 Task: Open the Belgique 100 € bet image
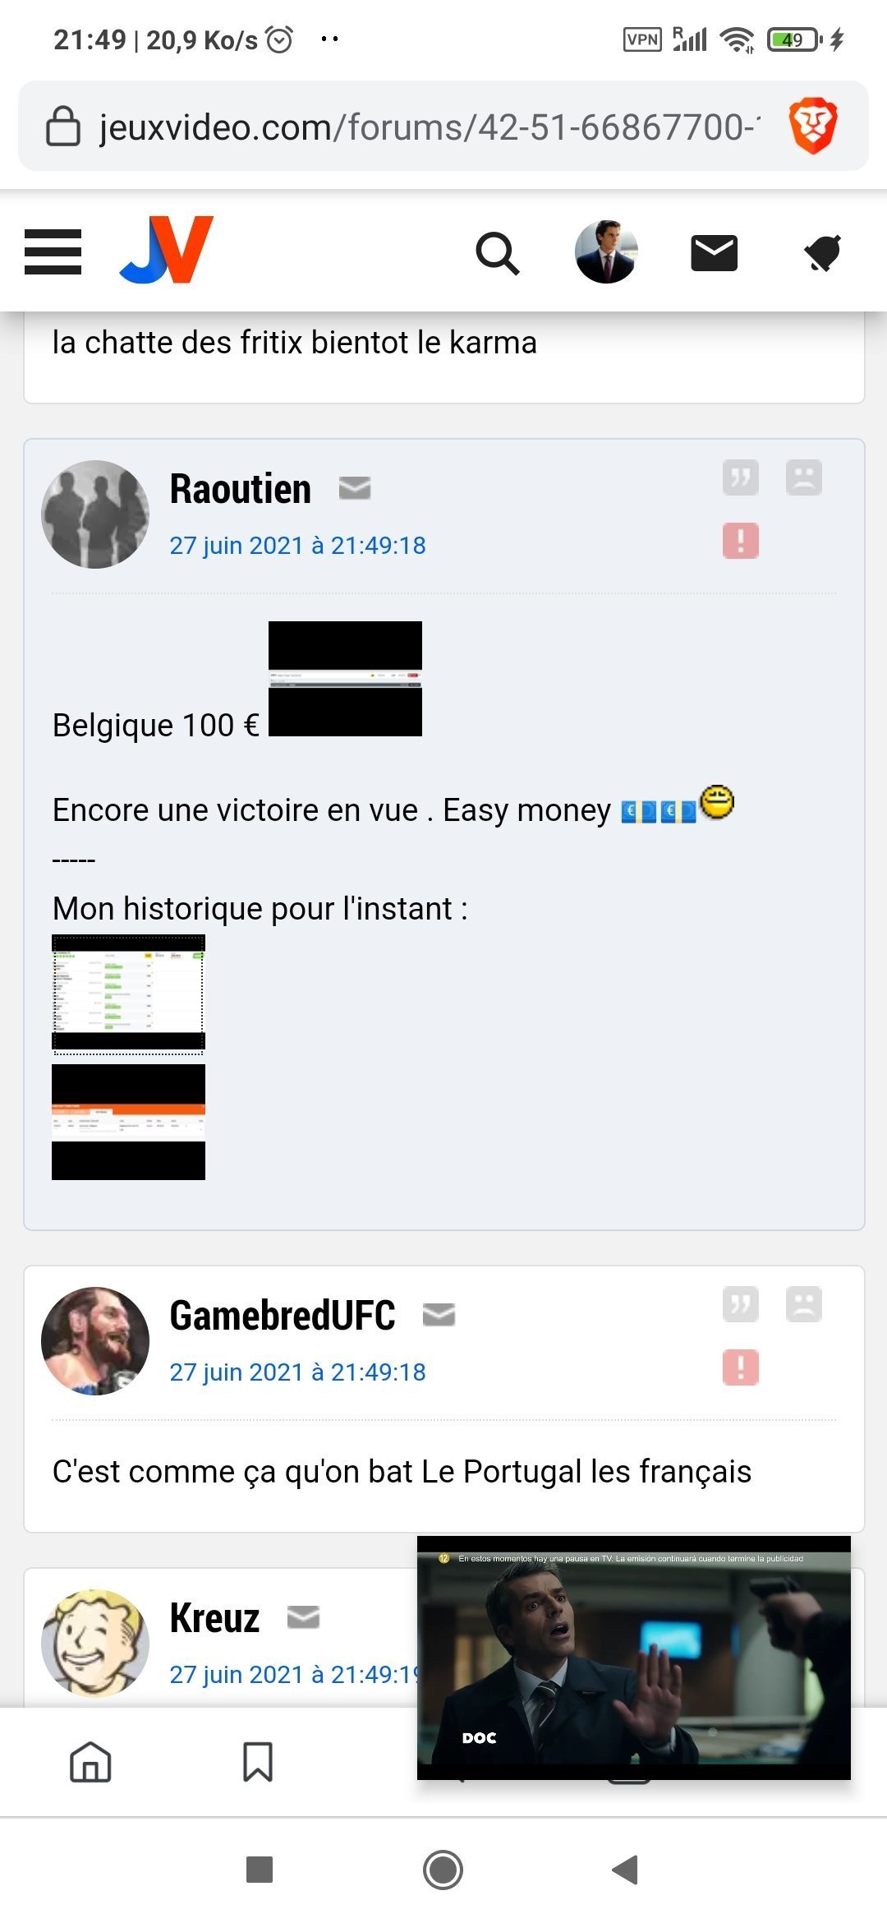345,679
